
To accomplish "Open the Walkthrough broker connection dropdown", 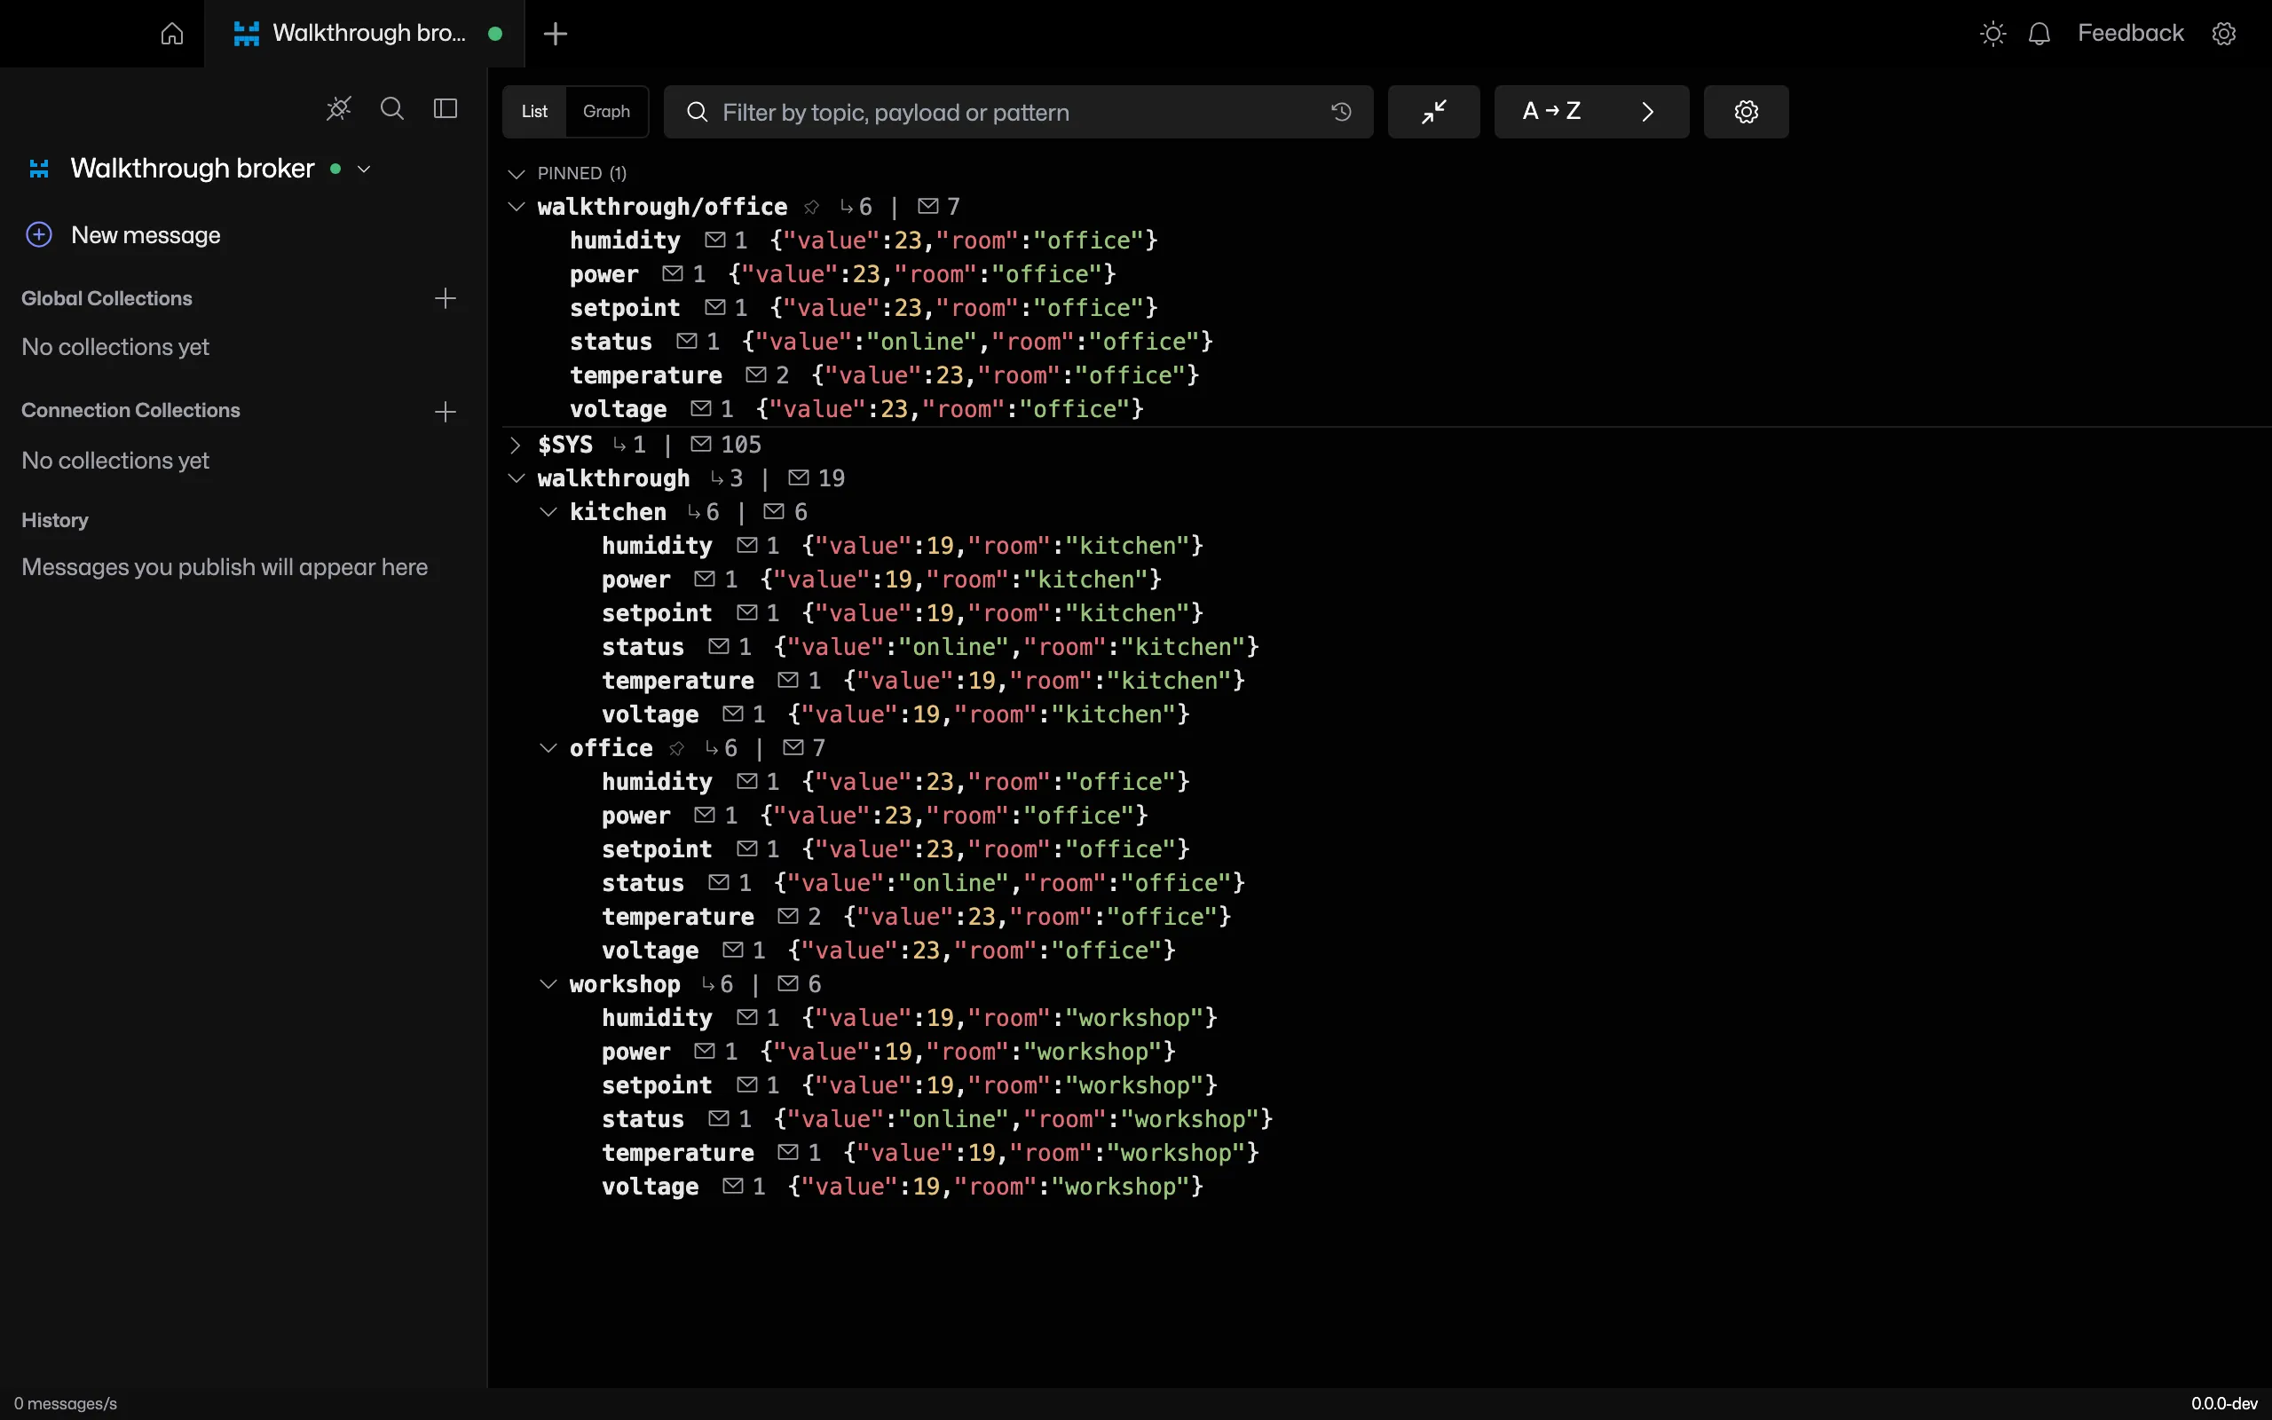I will click(x=364, y=169).
